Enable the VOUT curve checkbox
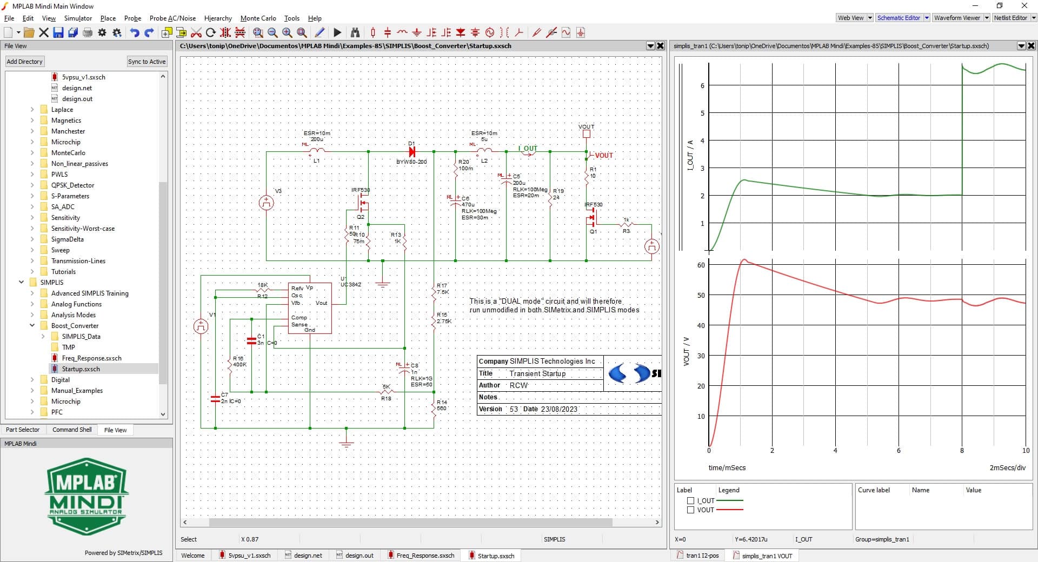Viewport: 1038px width, 562px height. (x=690, y=510)
